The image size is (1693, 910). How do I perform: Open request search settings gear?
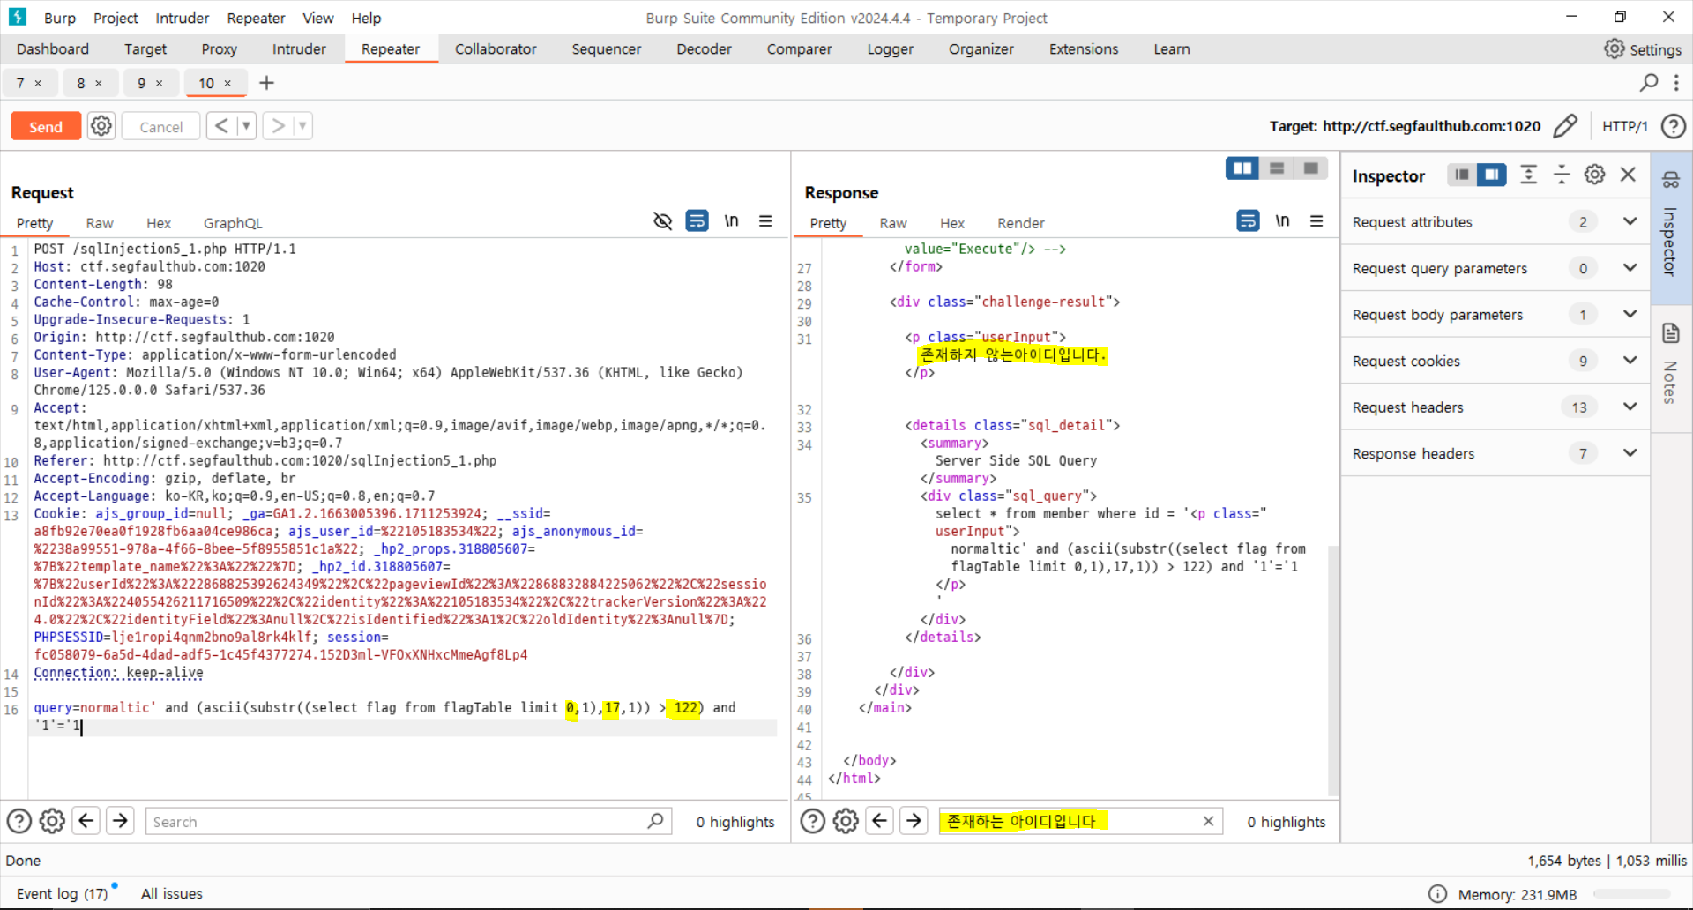click(x=52, y=821)
